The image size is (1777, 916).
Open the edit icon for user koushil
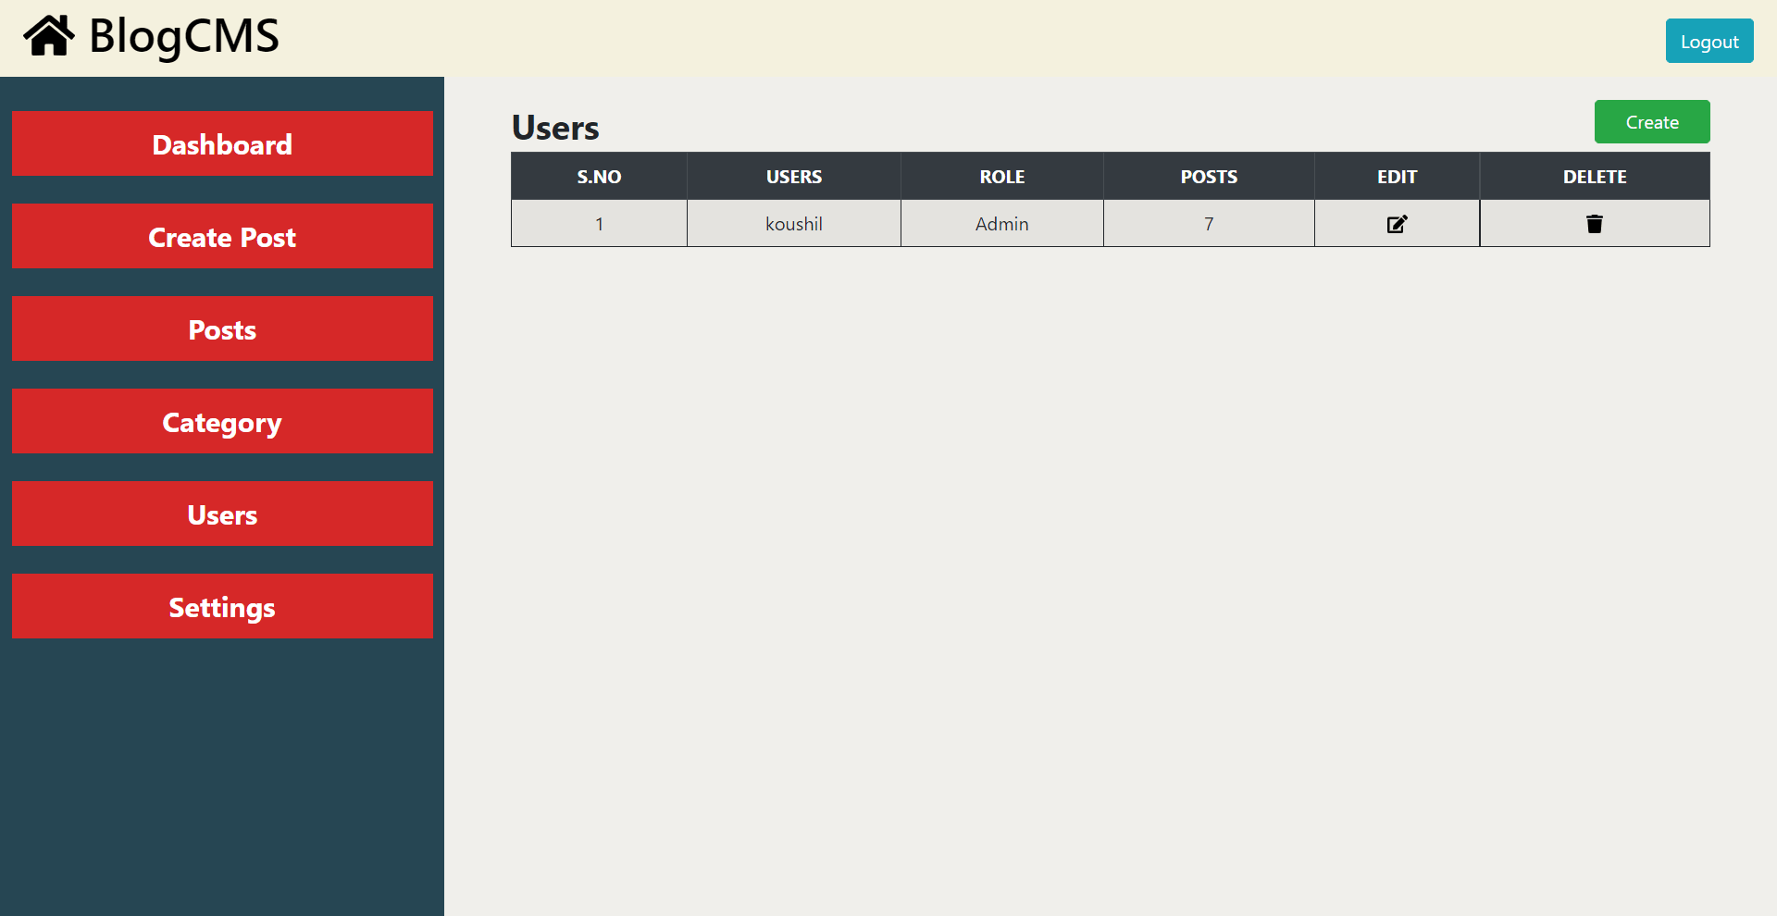pyautogui.click(x=1397, y=224)
